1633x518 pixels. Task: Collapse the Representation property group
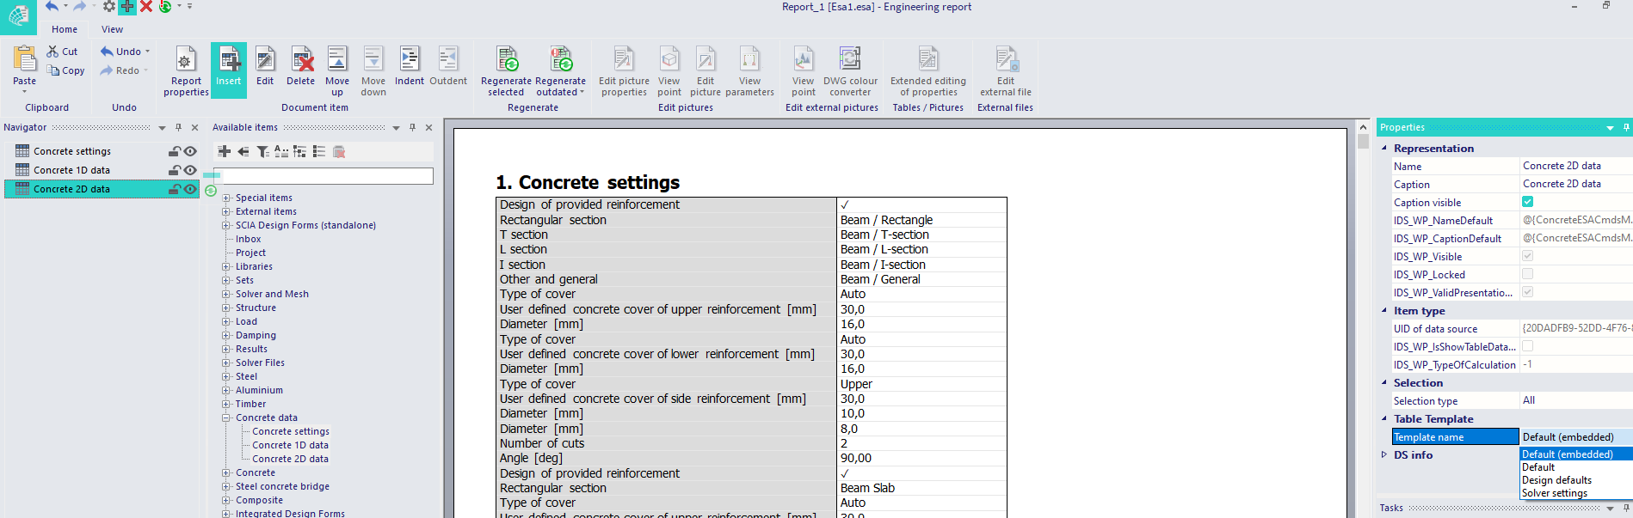click(1384, 148)
